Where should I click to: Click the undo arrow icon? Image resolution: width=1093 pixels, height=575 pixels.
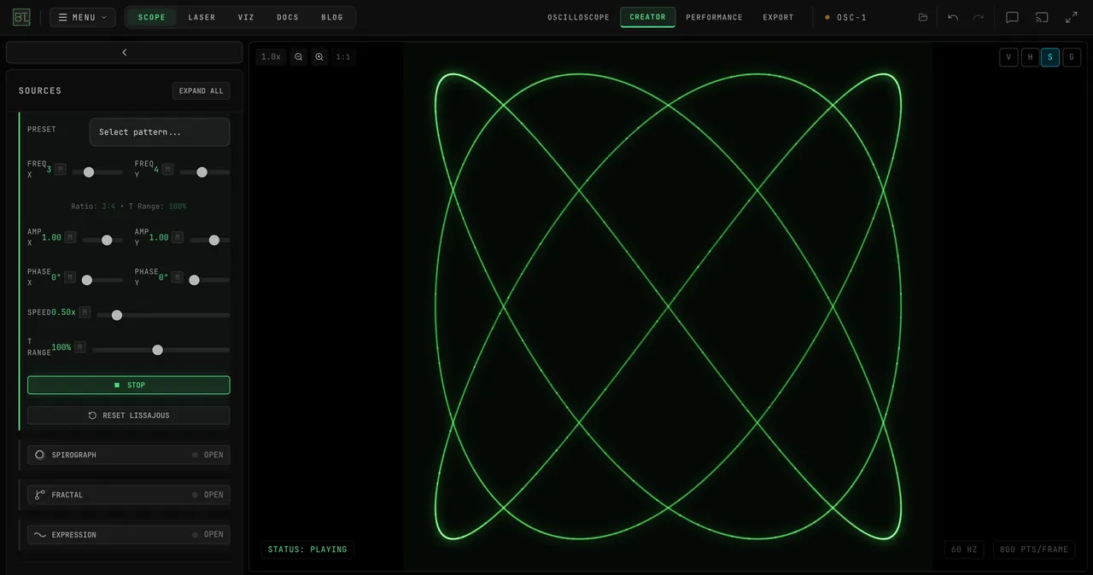pyautogui.click(x=953, y=17)
